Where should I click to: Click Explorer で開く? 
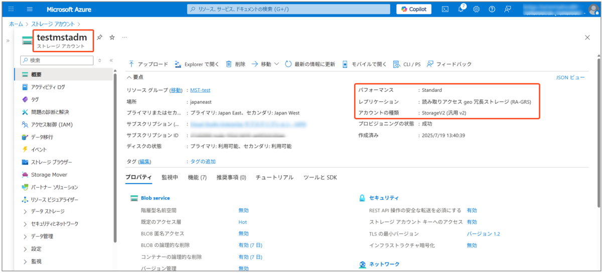tap(197, 64)
